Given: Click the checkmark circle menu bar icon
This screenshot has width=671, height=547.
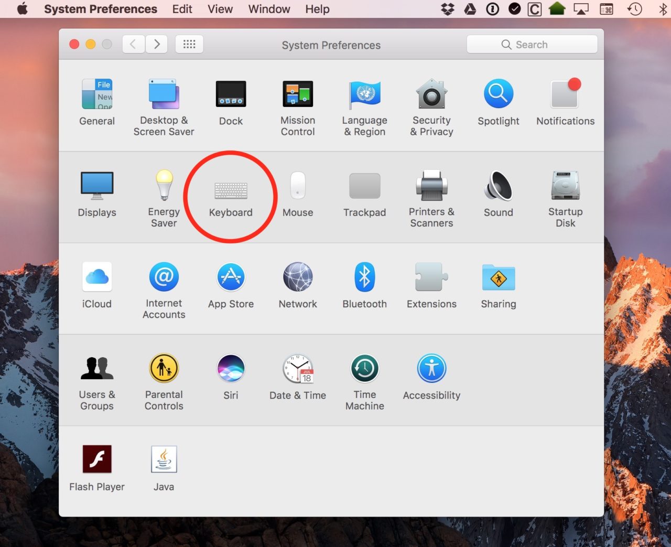Looking at the screenshot, I should 515,9.
